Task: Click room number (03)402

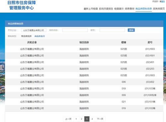Action: pos(150,82)
